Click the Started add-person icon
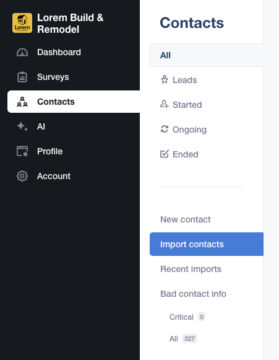 (165, 105)
